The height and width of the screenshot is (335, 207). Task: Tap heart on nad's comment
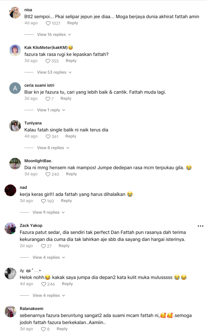pyautogui.click(x=44, y=201)
